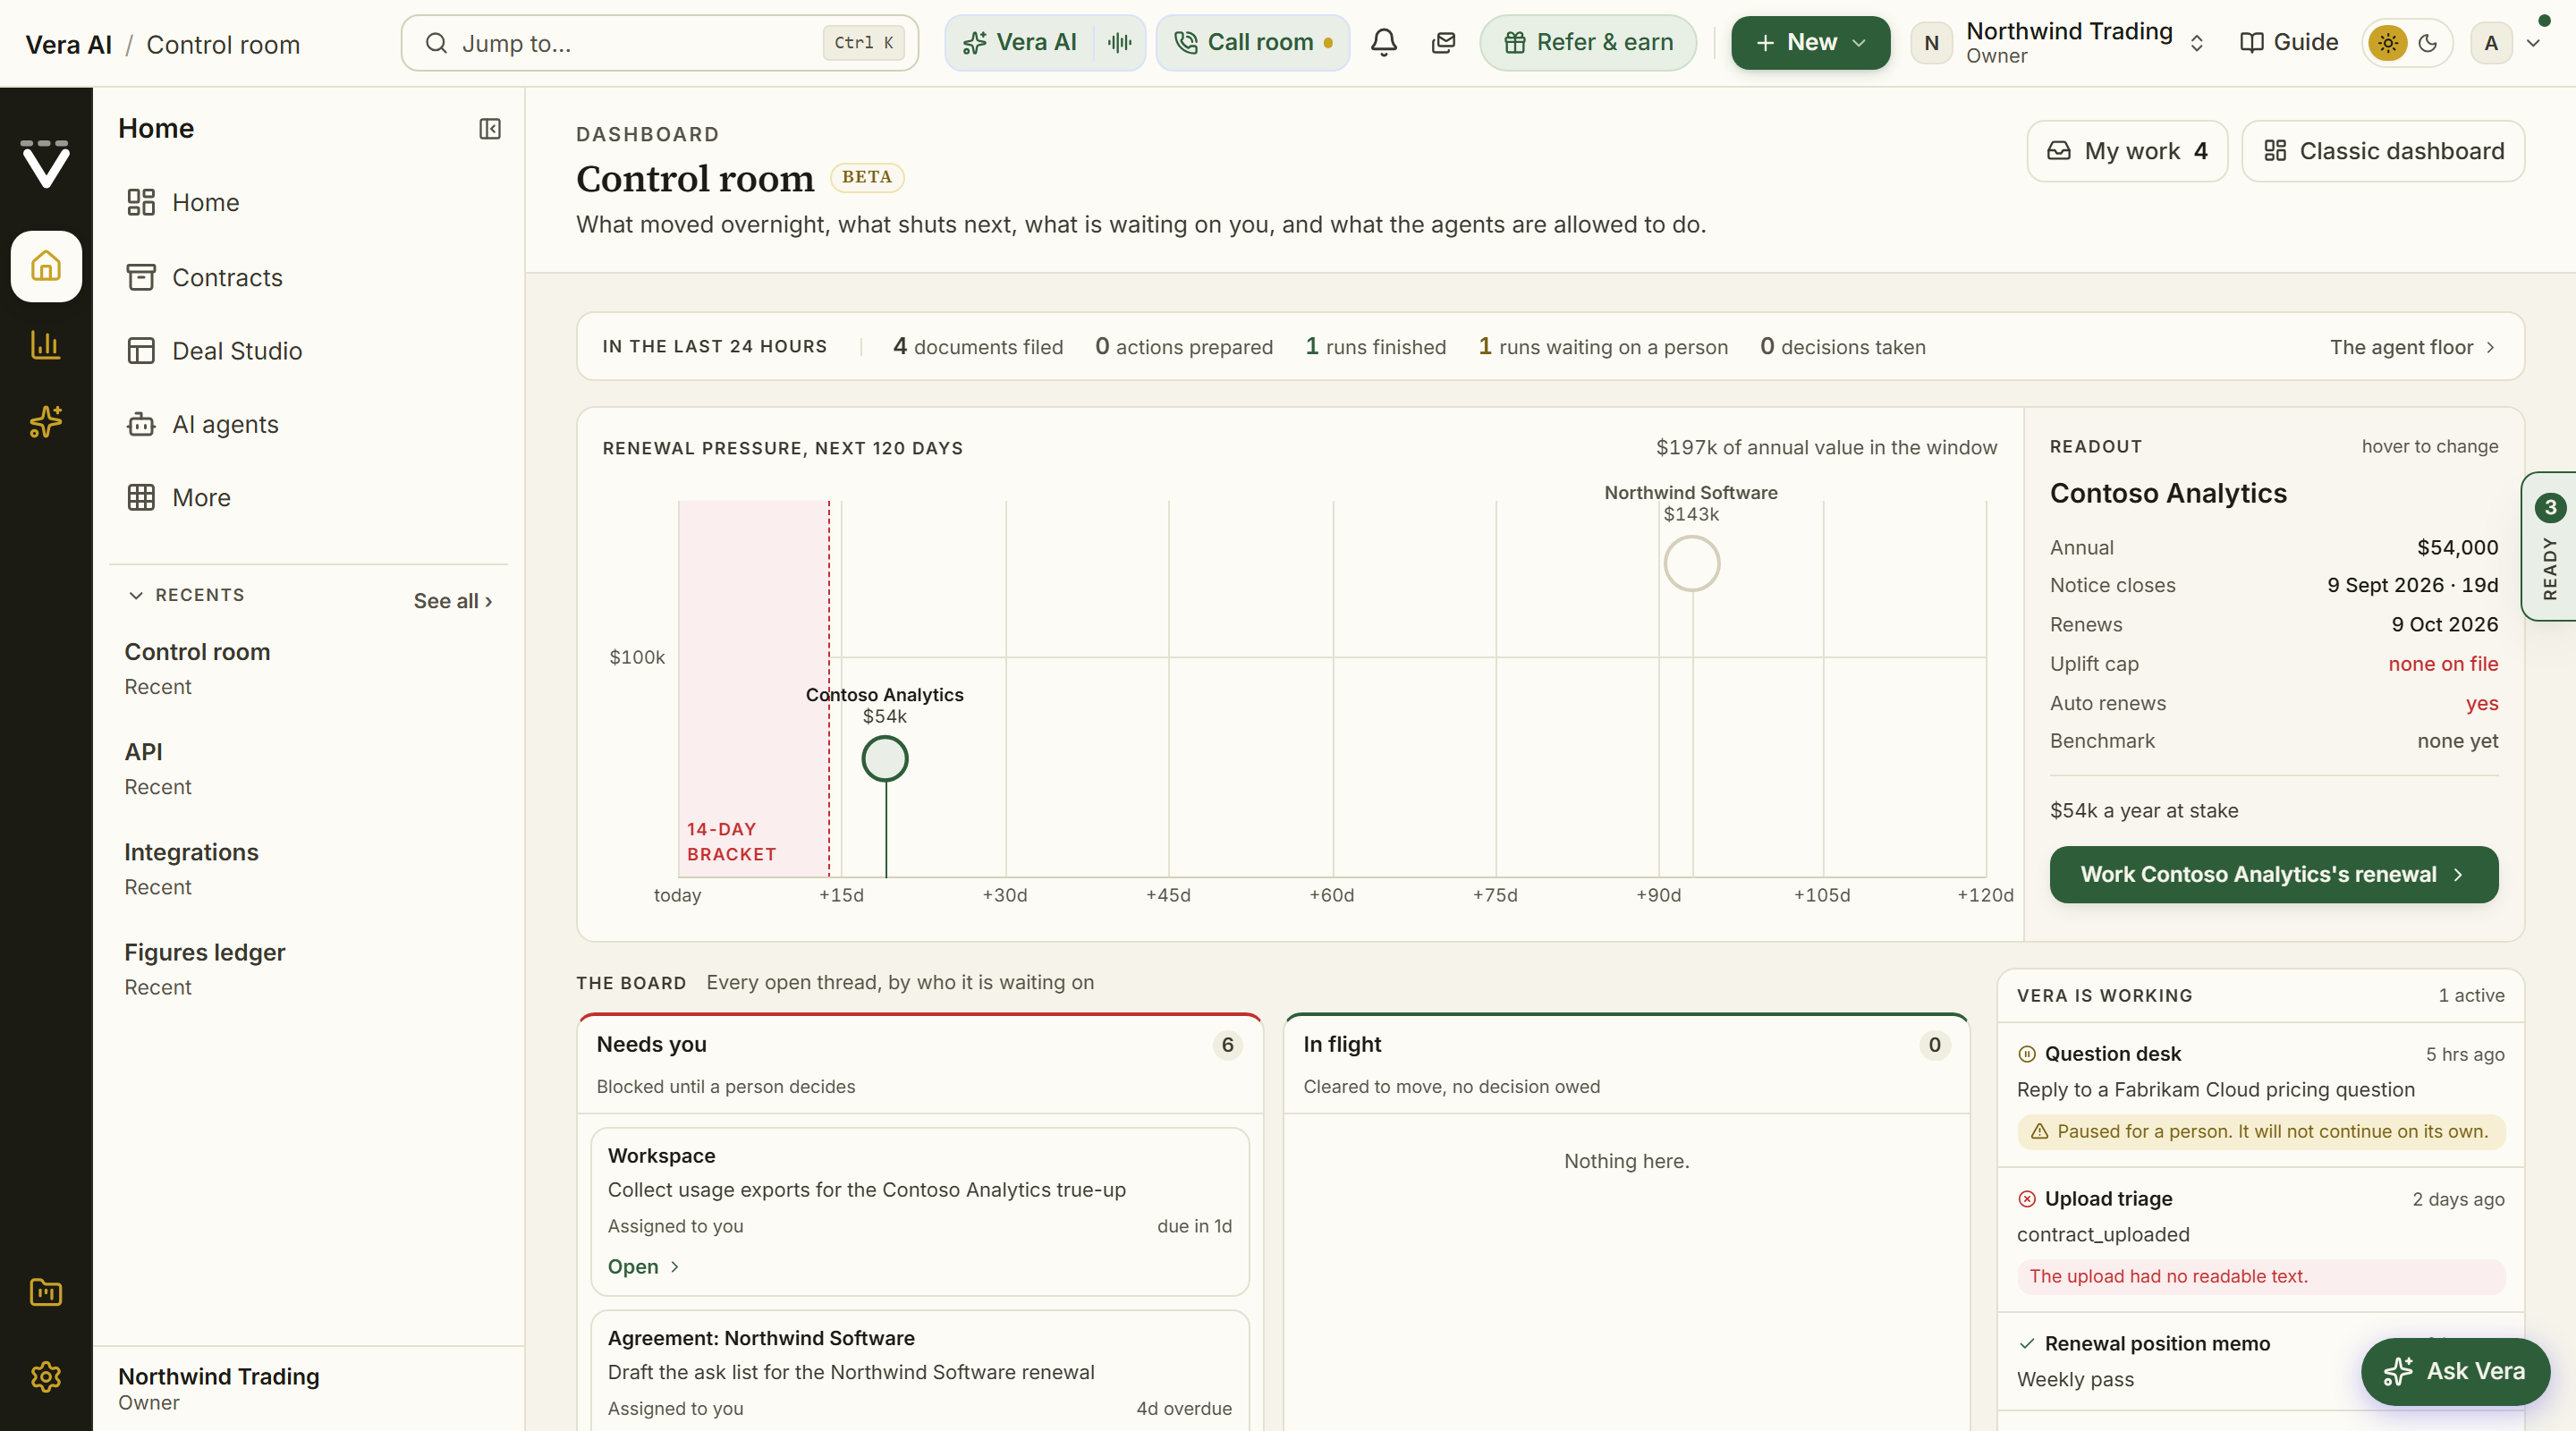Click the Ask Vera floating button

click(x=2456, y=1372)
